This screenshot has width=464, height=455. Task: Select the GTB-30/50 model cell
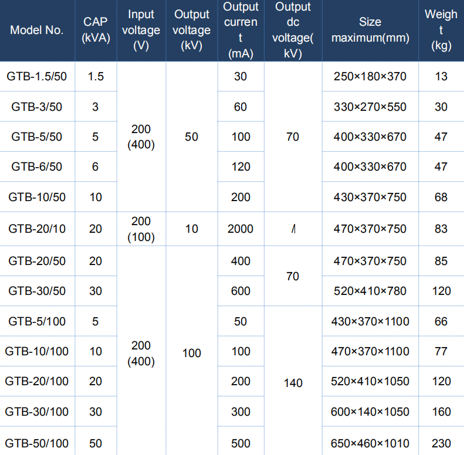(37, 291)
